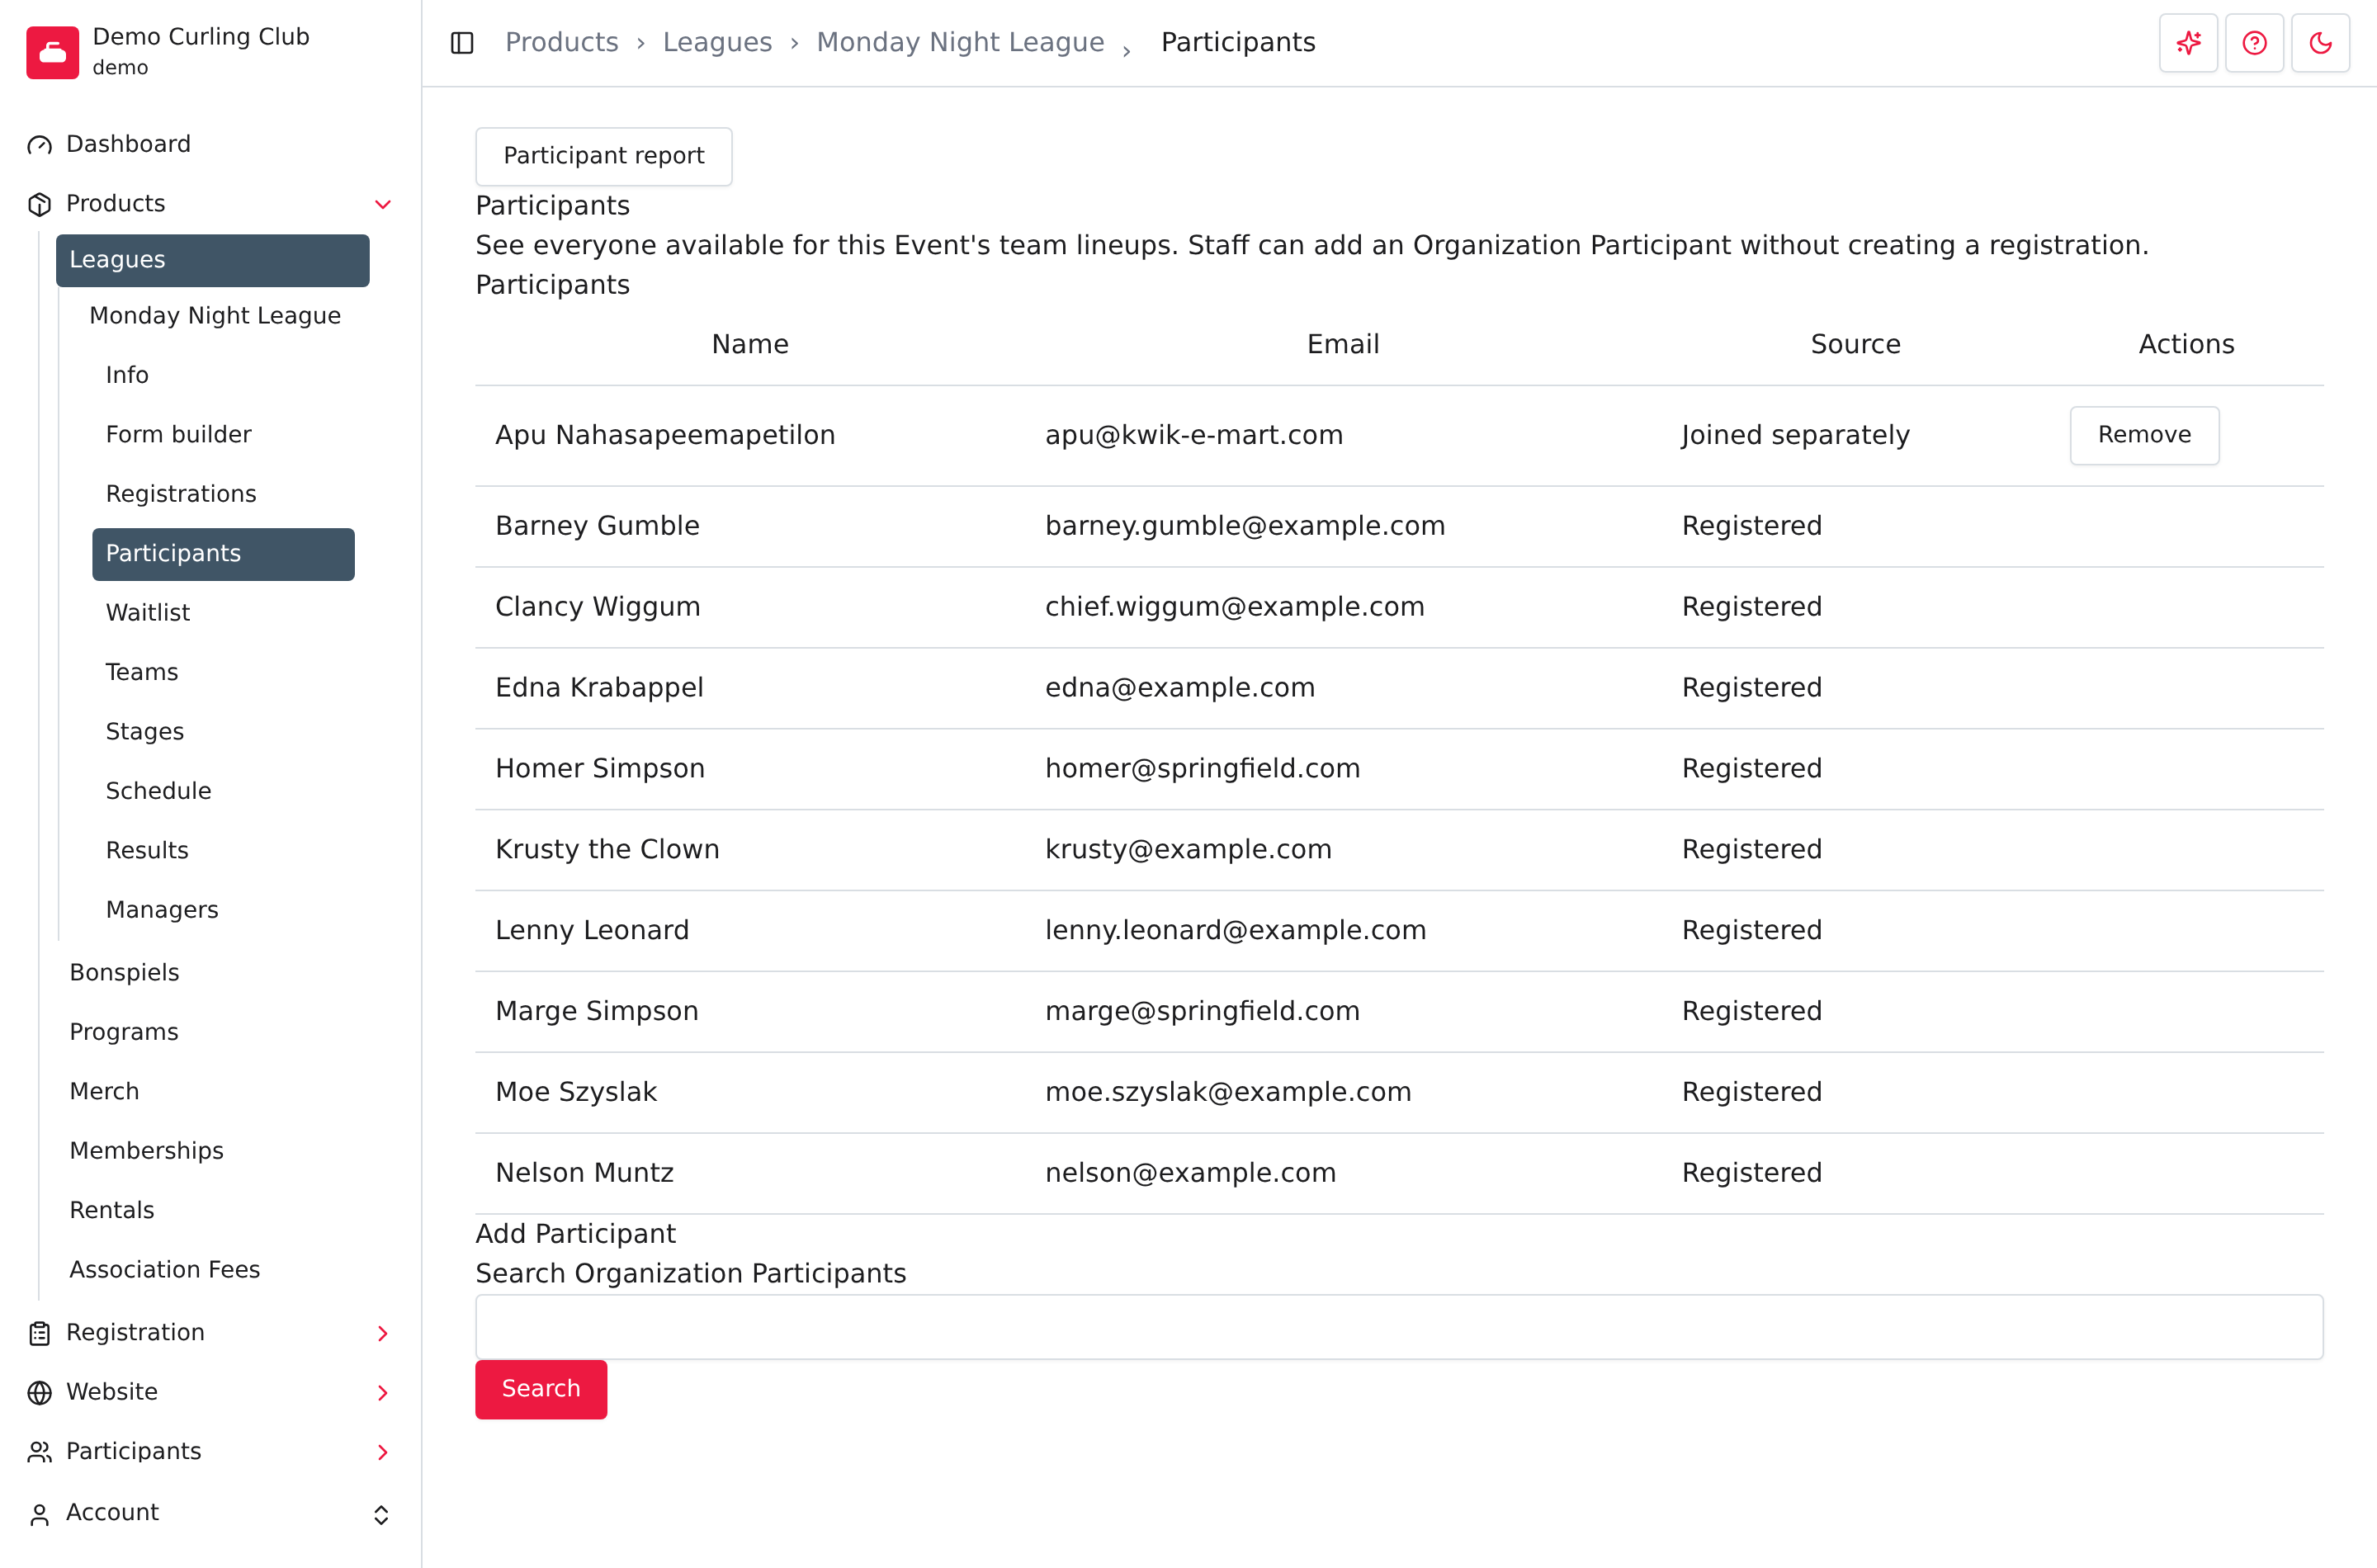2377x1568 pixels.
Task: Open the Teams page
Action: [142, 672]
